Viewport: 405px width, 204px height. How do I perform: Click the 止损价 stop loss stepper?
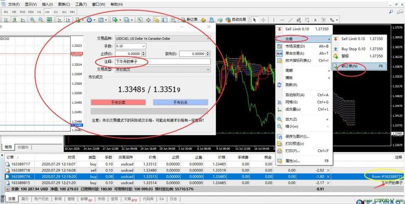(143, 54)
